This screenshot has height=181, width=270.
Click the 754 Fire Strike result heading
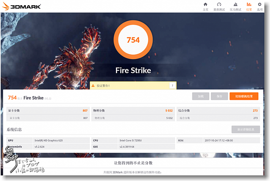30,98
